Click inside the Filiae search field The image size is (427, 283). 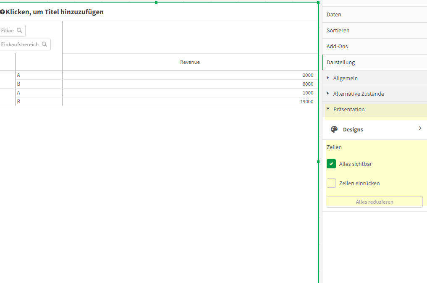[8, 30]
